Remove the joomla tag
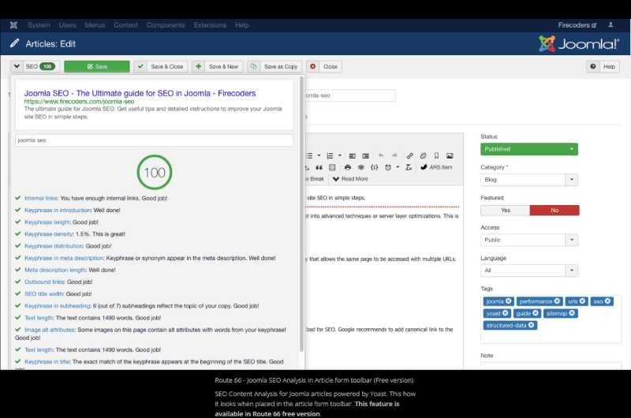Viewport: 631px width, 418px height. 509,301
